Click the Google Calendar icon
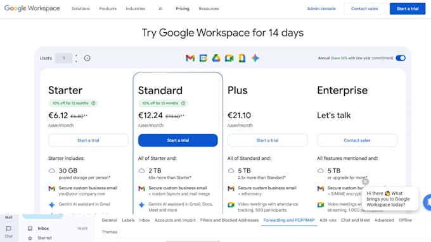This screenshot has height=242, width=431. pos(203,58)
